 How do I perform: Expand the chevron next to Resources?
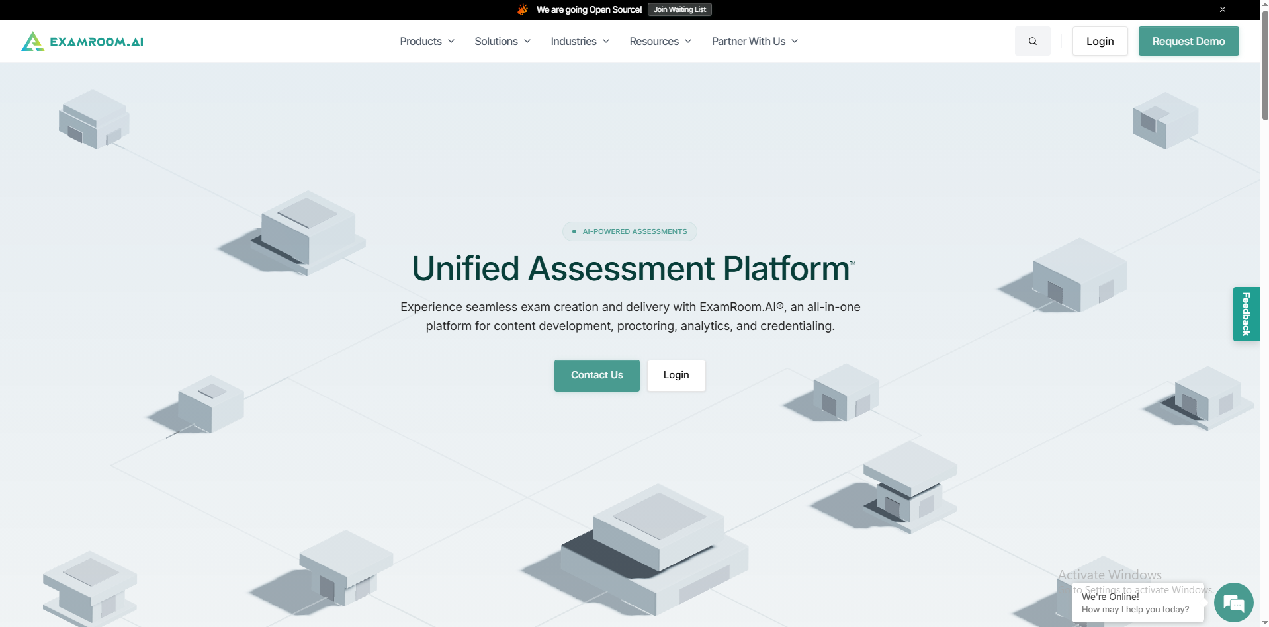(688, 41)
